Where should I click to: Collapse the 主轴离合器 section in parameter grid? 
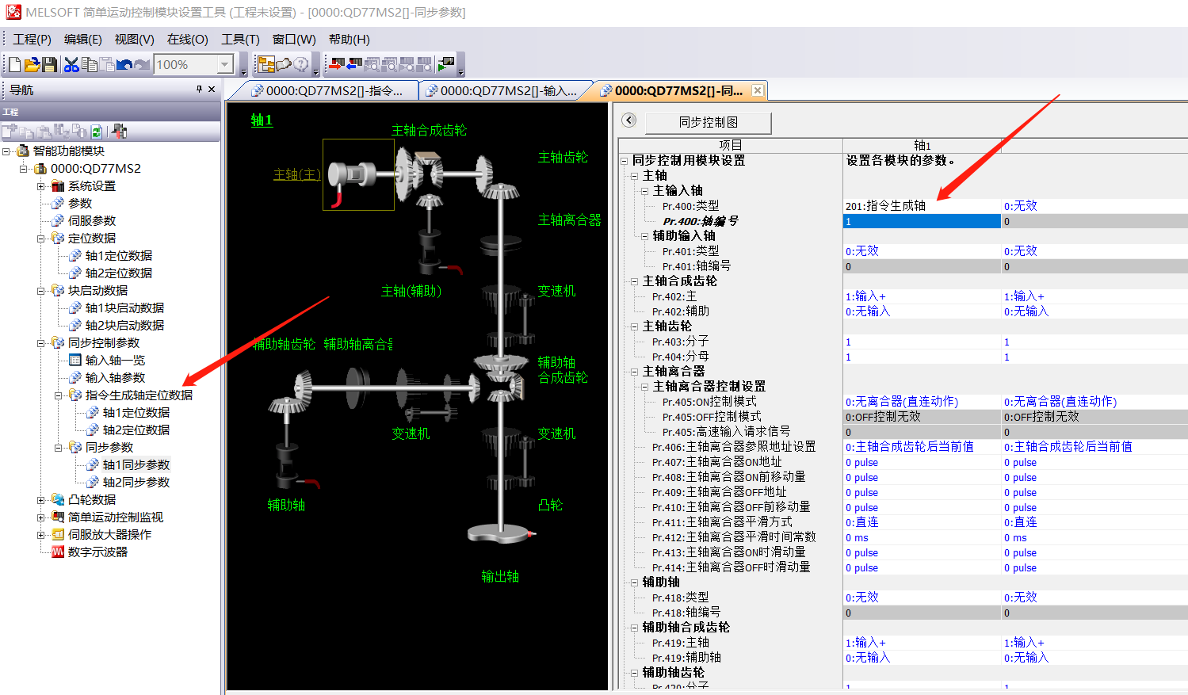635,372
